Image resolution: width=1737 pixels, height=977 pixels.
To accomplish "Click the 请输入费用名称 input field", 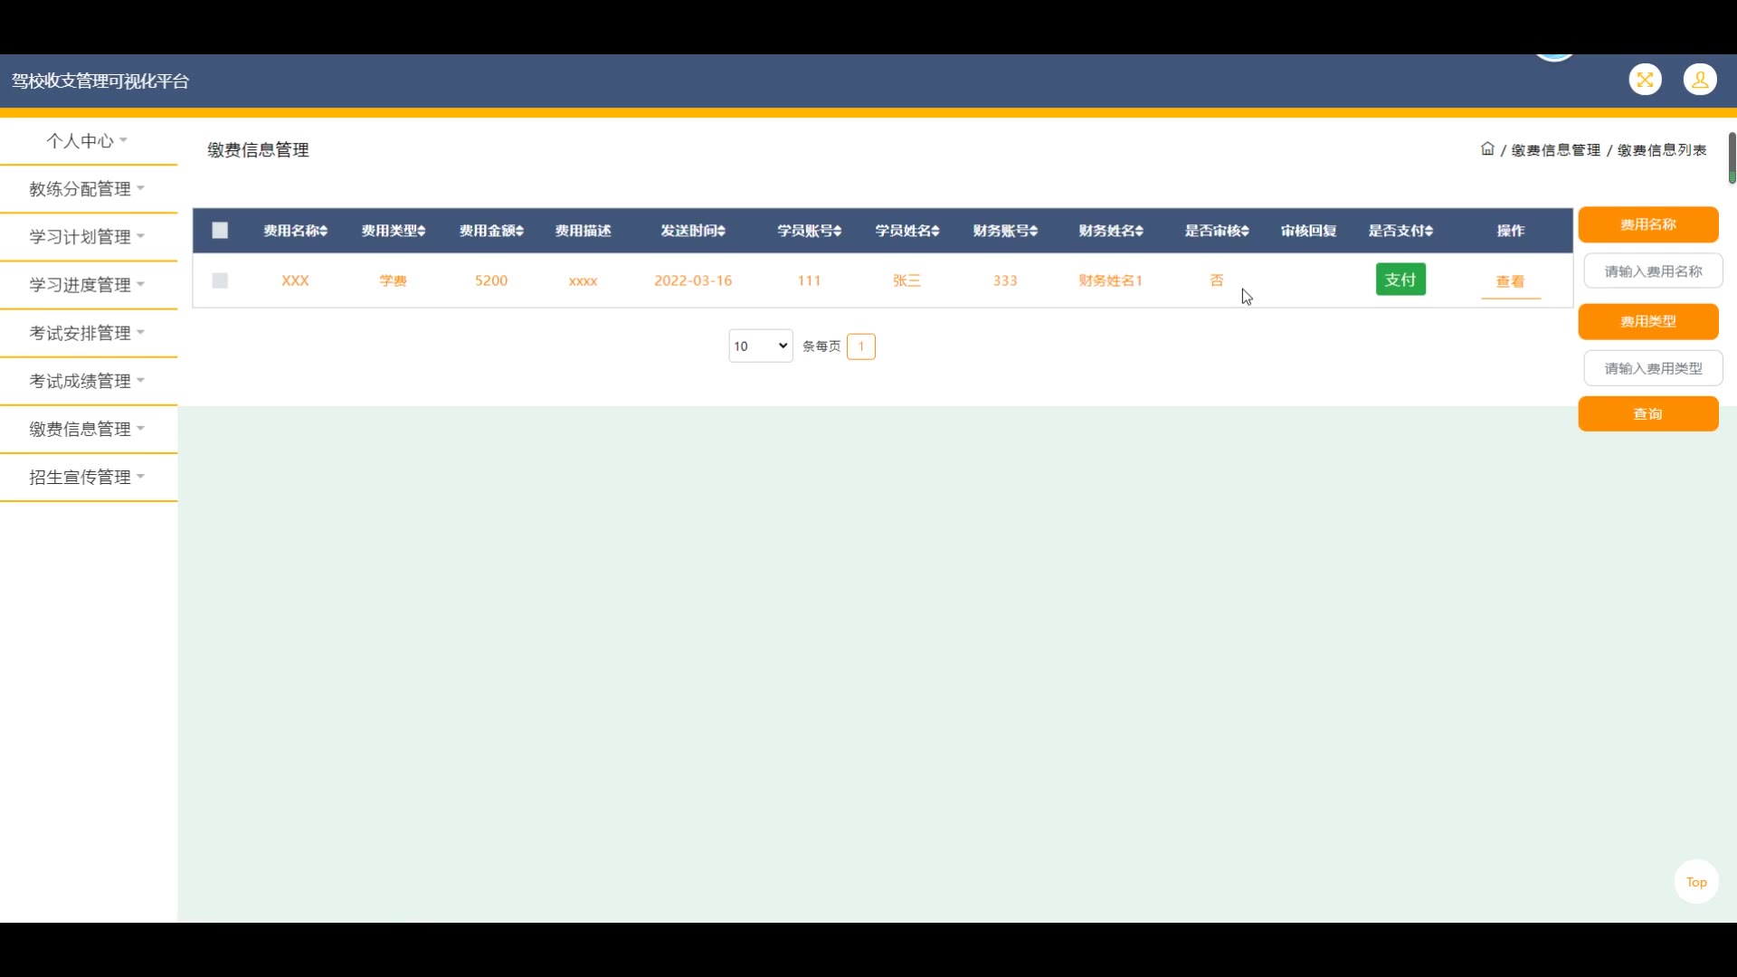I will coord(1653,271).
